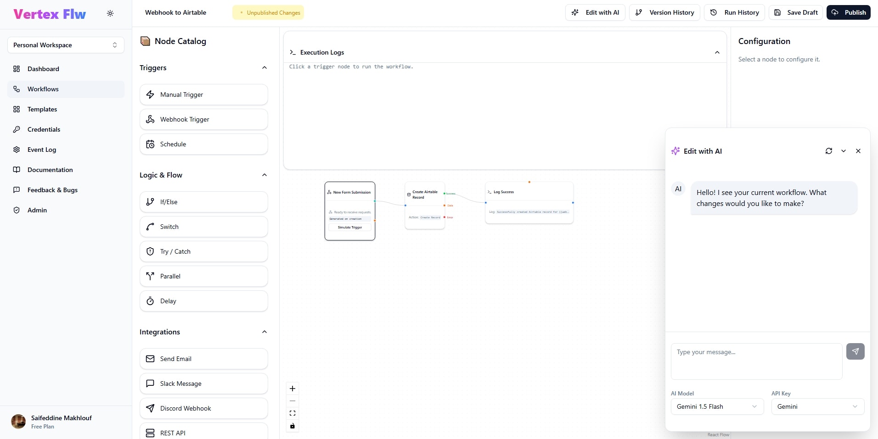
Task: Click the Save Draft button
Action: [x=796, y=12]
